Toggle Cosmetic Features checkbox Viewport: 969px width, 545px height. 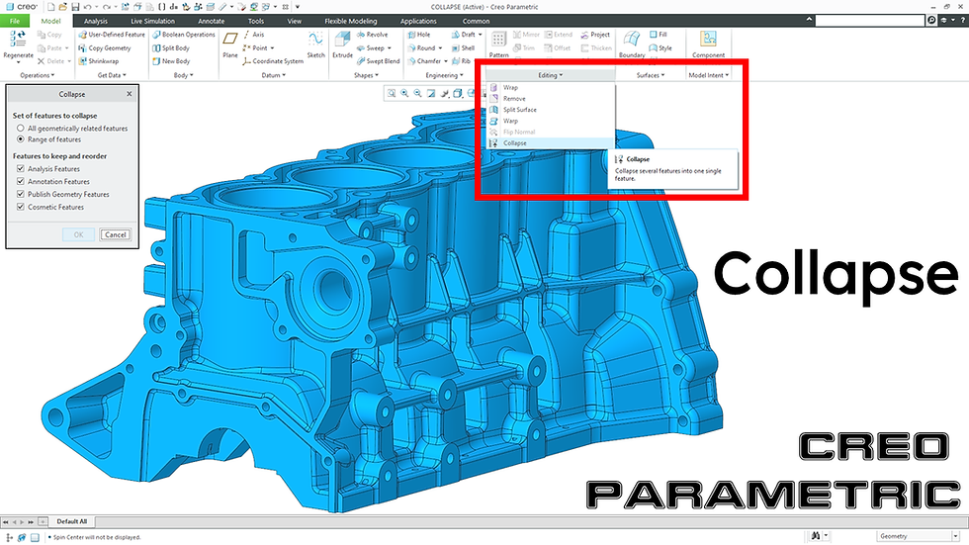(x=21, y=207)
